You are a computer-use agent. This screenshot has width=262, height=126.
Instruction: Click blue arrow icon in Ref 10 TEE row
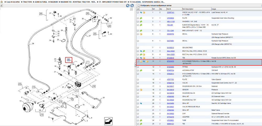click(x=141, y=58)
